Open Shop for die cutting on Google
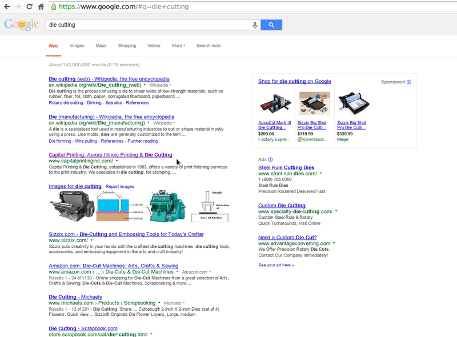Viewport: 457px width, 337px height. (295, 81)
